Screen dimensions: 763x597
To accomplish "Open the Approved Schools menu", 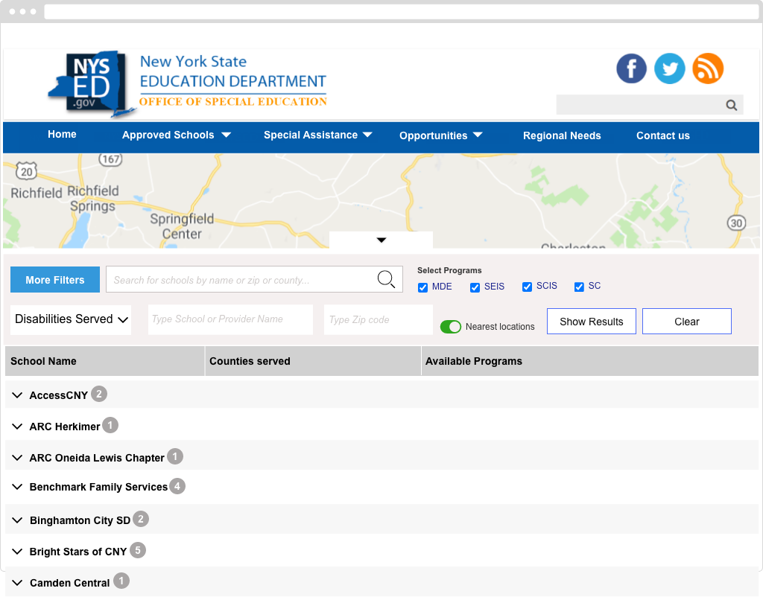I will 177,135.
